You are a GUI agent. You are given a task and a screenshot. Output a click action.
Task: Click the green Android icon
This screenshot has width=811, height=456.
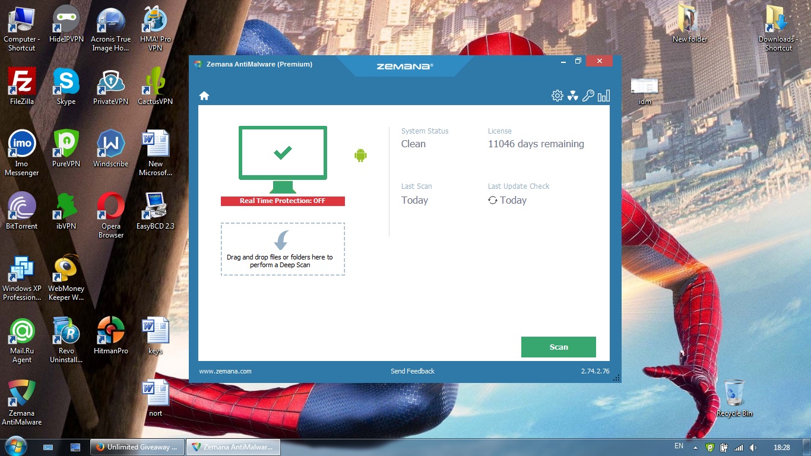(360, 156)
